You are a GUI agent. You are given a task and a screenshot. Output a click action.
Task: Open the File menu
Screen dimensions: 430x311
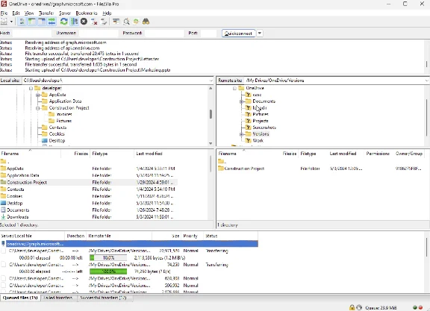point(4,13)
